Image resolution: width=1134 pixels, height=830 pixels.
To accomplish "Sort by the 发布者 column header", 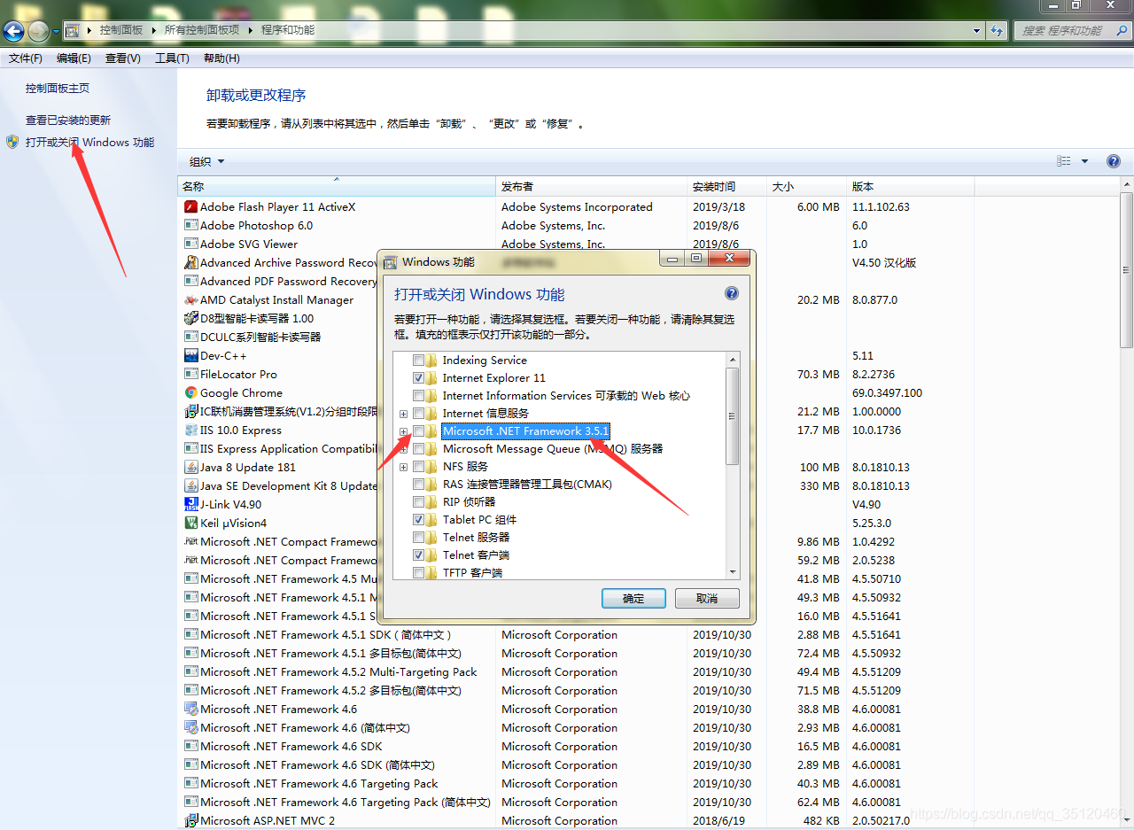I will [592, 186].
